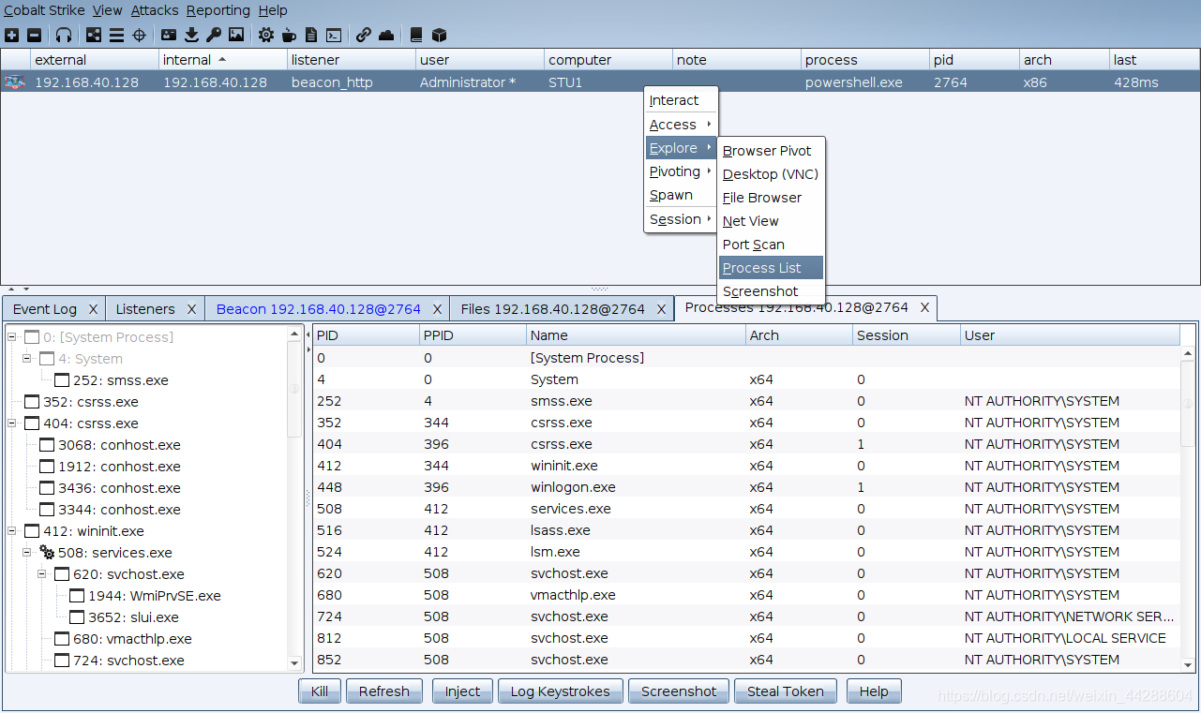This screenshot has width=1201, height=713.
Task: Open credentials via ID card icon
Action: (169, 36)
